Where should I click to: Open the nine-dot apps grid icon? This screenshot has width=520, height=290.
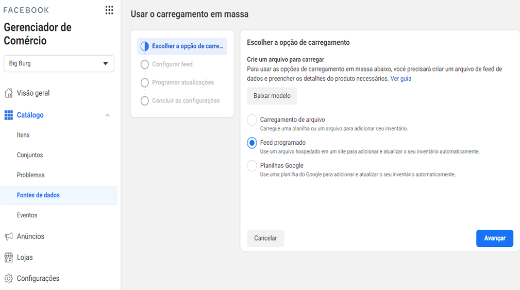[109, 10]
